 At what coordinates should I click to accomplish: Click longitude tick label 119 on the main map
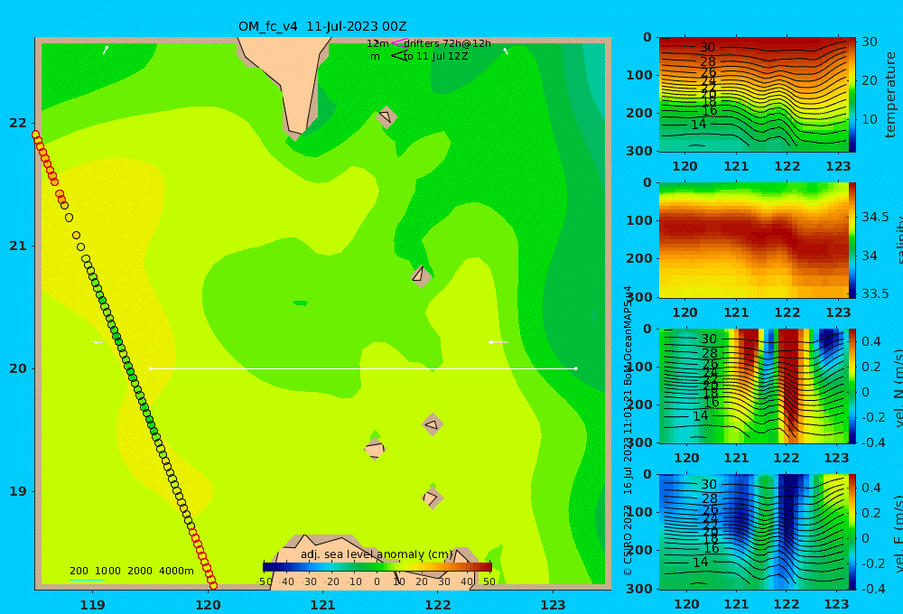tap(93, 605)
